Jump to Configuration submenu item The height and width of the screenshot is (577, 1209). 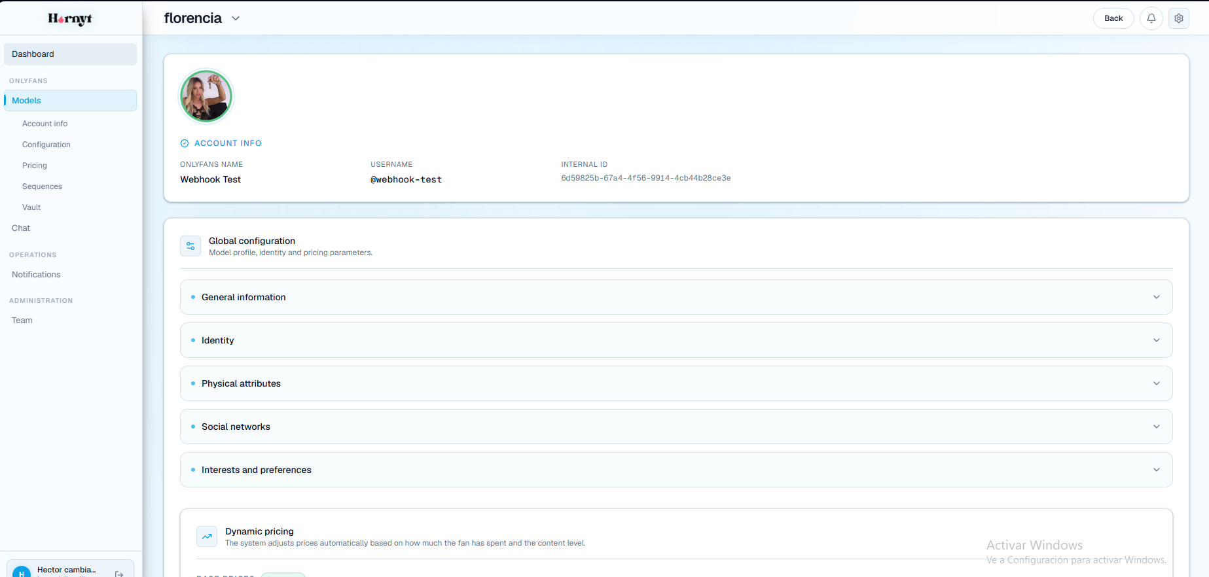click(x=46, y=145)
